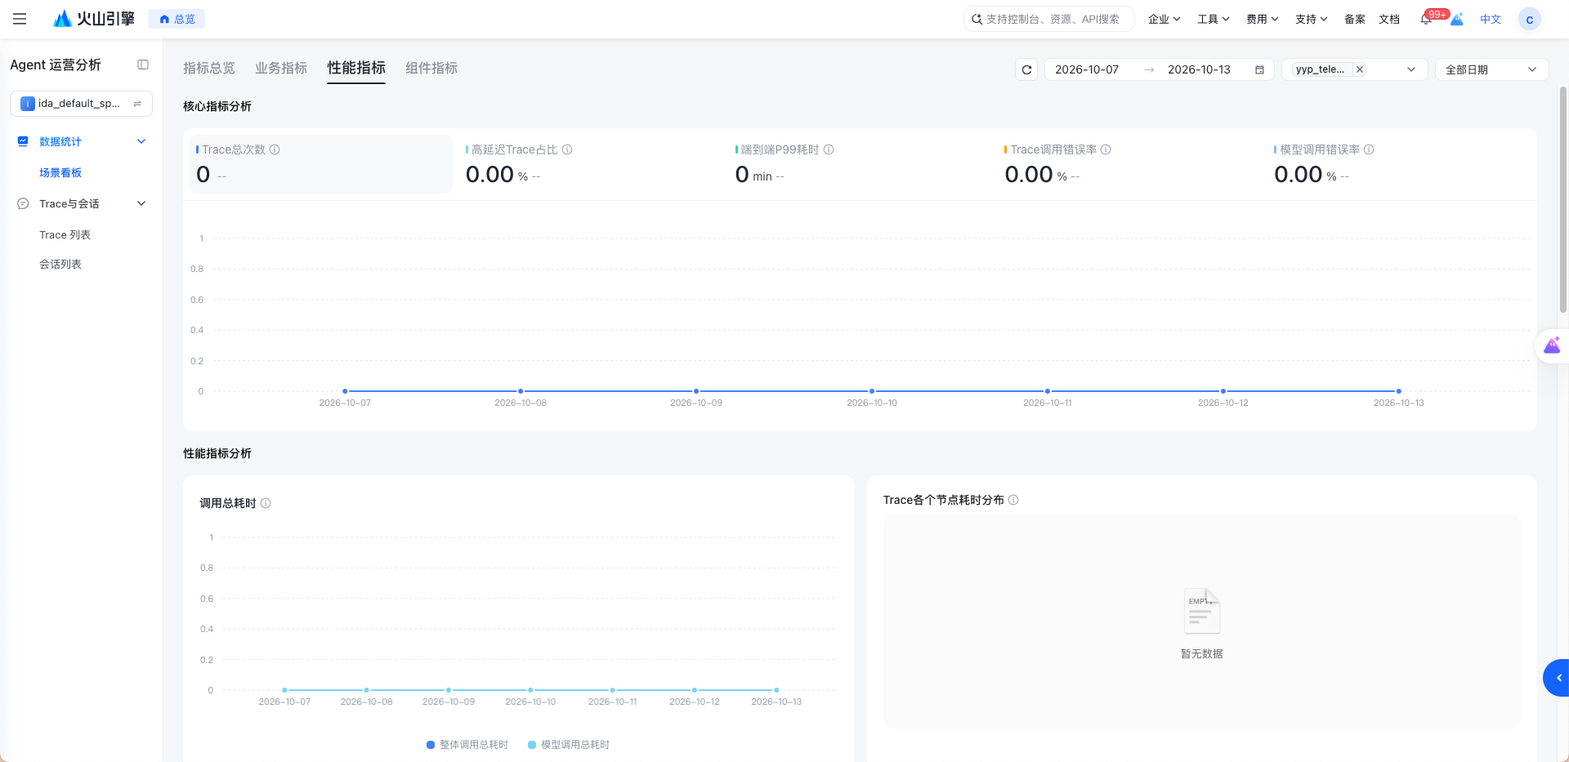Open the 费用 header dropdown
Viewport: 1569px width, 762px height.
[x=1262, y=19]
